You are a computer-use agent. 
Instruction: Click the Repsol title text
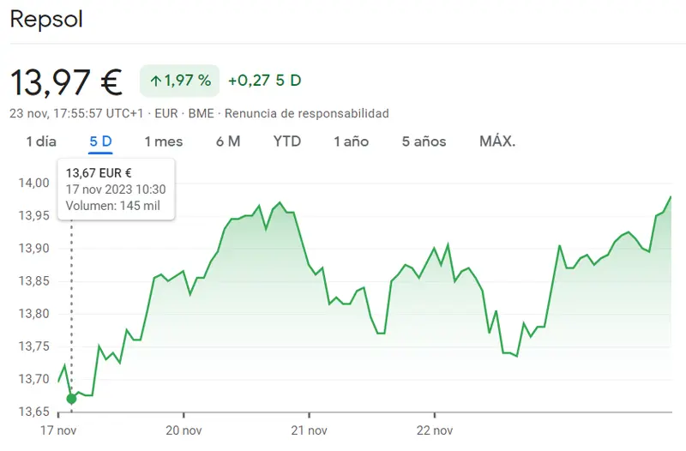pos(46,19)
